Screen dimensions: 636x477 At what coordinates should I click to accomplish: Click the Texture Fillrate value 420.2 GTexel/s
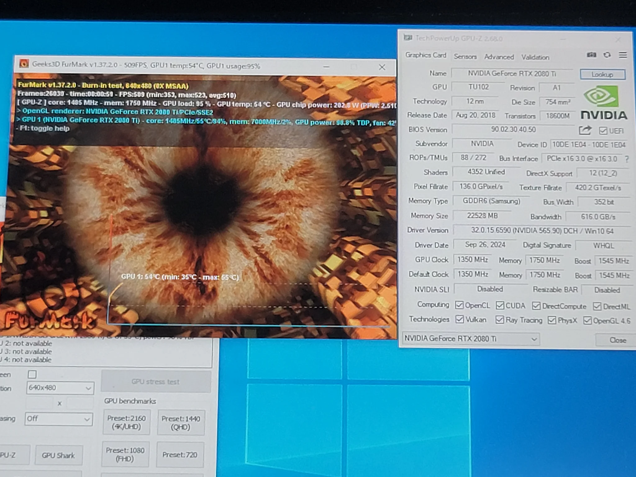[x=598, y=188]
